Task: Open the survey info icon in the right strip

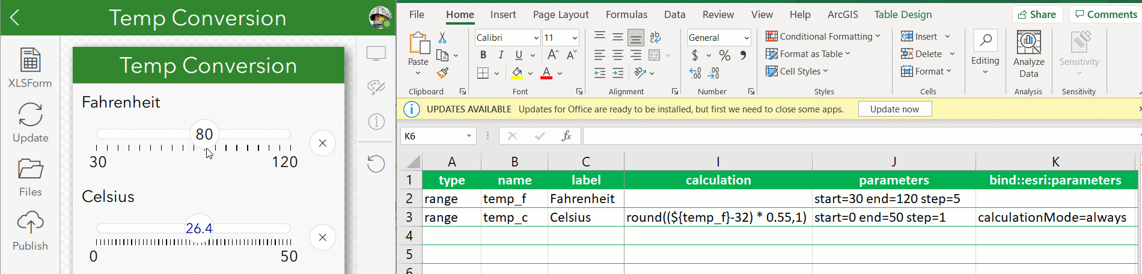Action: point(376,122)
